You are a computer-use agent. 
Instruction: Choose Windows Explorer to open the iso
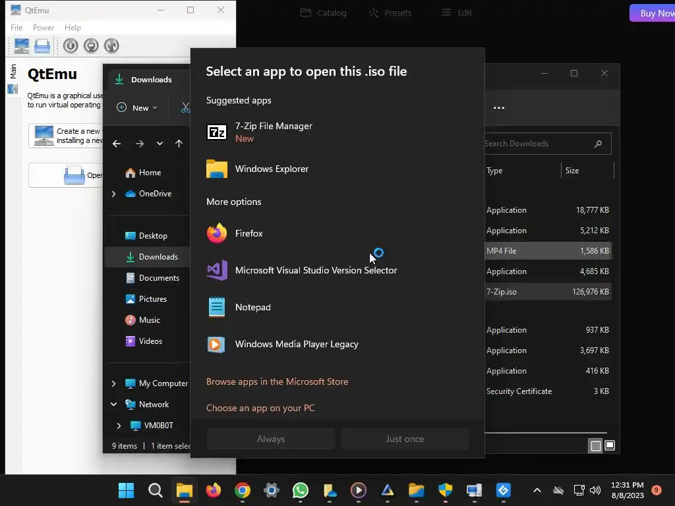coord(337,169)
